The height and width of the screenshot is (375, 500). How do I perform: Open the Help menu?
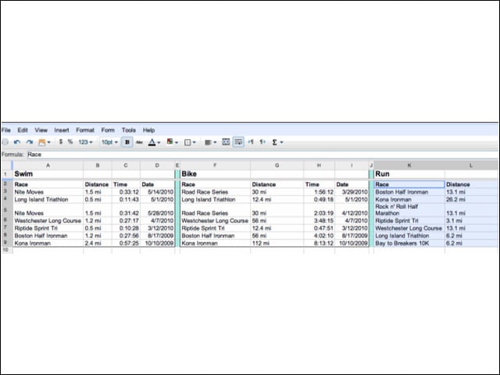pos(148,130)
